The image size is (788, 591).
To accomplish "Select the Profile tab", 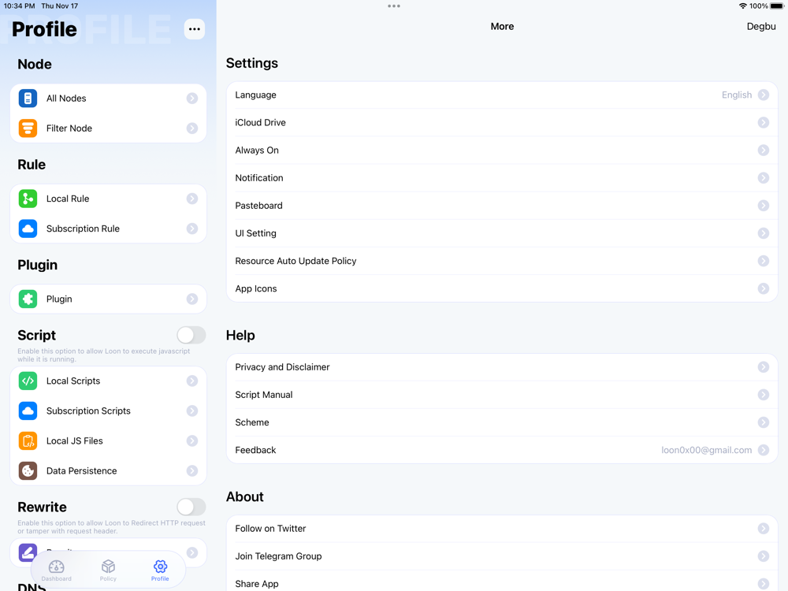I will [160, 571].
